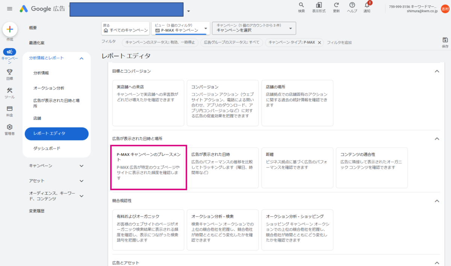
Task: Open P-MAX キャンペーンのプレースメント report card
Action: tap(148, 168)
